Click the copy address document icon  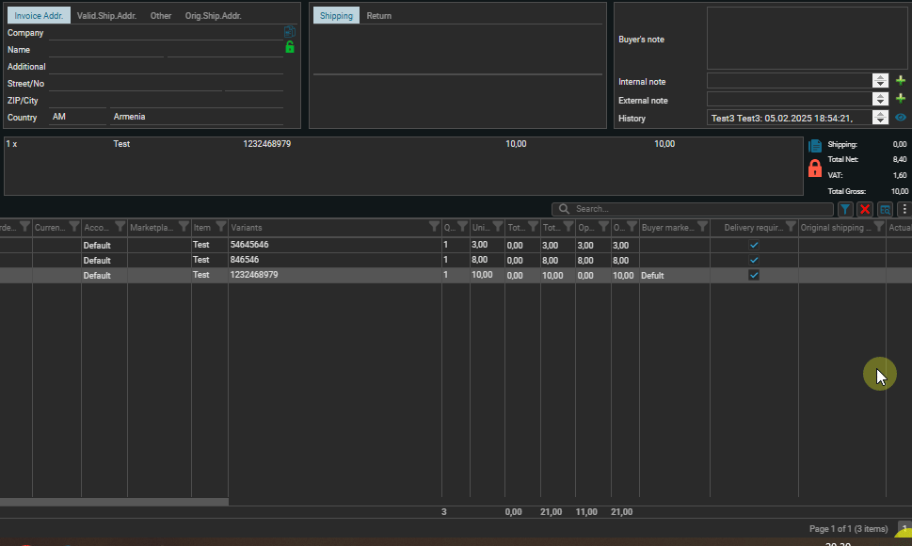290,32
